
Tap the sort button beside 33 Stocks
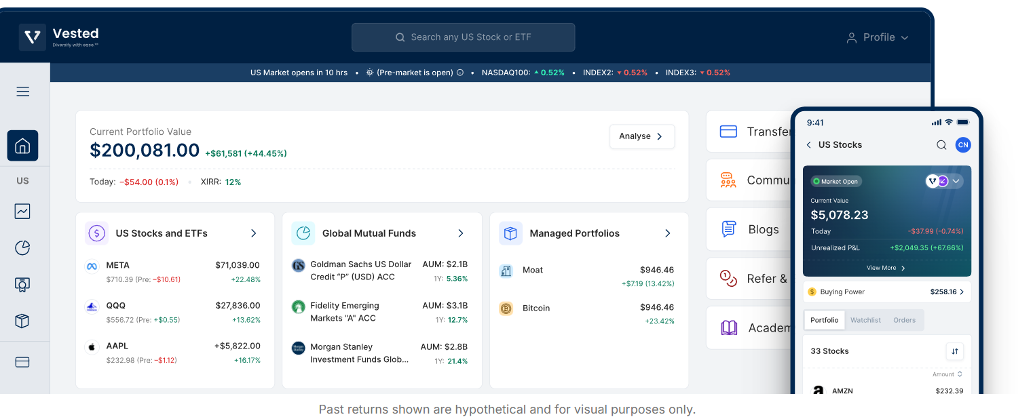955,351
